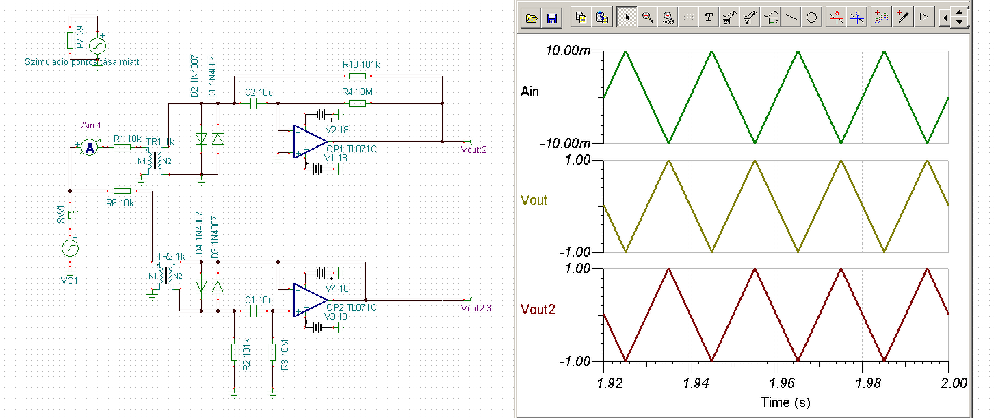The image size is (996, 418).
Task: Select the draw line tool
Action: click(x=791, y=18)
